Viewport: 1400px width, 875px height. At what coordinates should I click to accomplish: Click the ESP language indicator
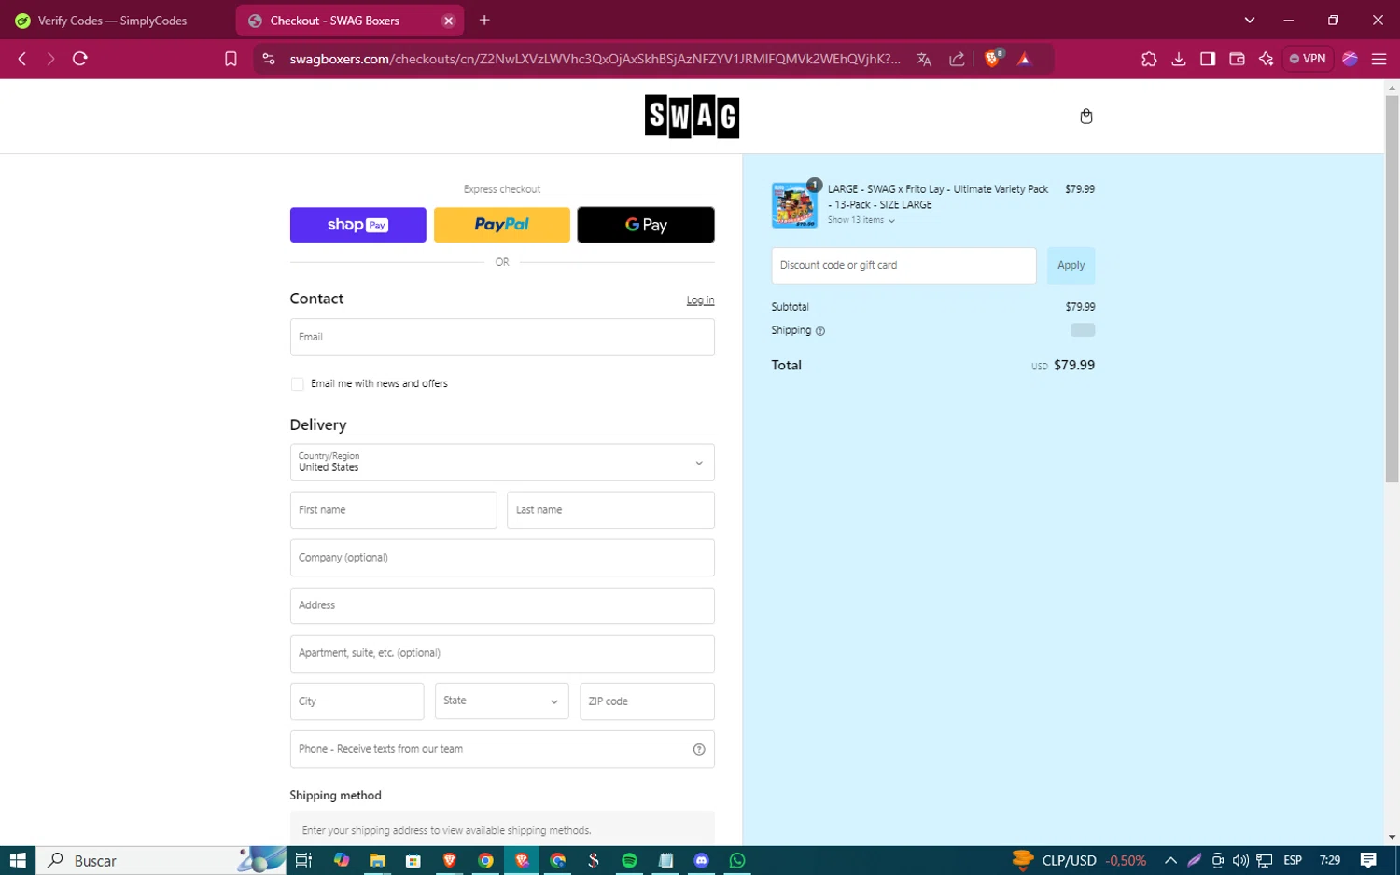click(x=1293, y=860)
